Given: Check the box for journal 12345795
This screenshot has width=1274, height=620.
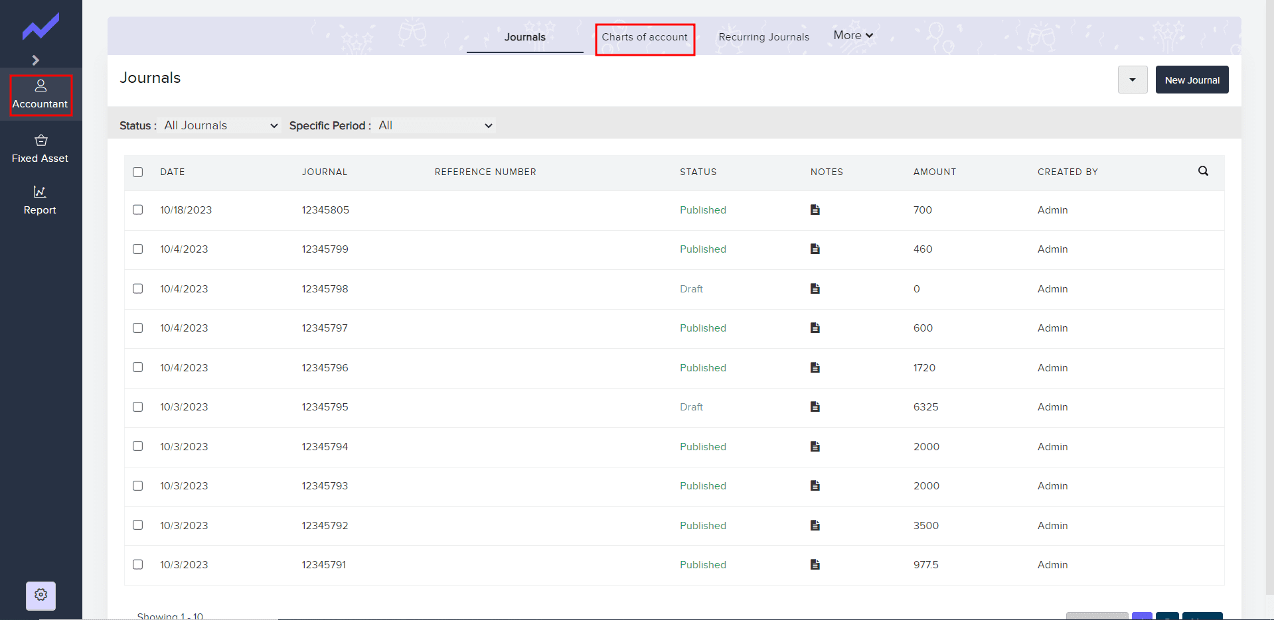Looking at the screenshot, I should (x=138, y=407).
